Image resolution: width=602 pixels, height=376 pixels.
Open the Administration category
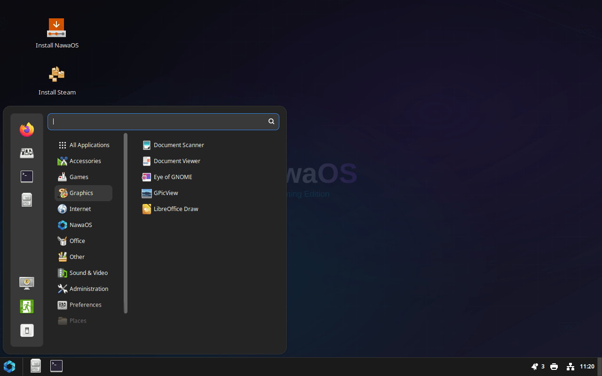tap(89, 289)
